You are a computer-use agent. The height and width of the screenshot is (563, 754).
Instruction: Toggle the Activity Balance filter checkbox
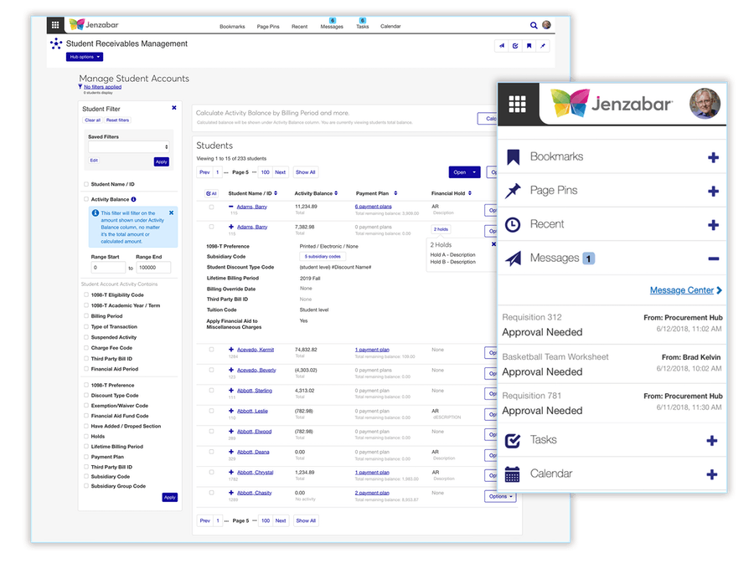(x=86, y=199)
